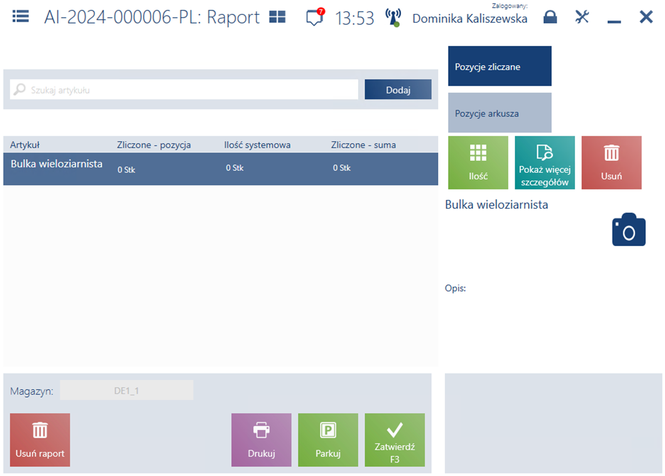Click the Bulka wieloziarnista detail heading
665x476 pixels.
pos(496,205)
